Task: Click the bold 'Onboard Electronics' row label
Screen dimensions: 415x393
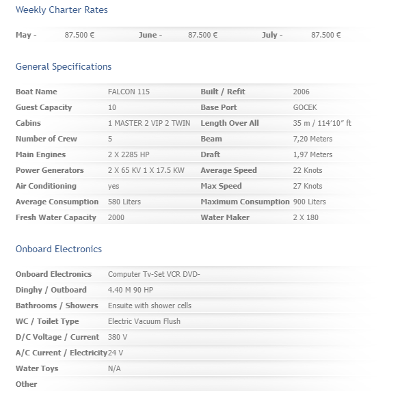Action: point(53,274)
